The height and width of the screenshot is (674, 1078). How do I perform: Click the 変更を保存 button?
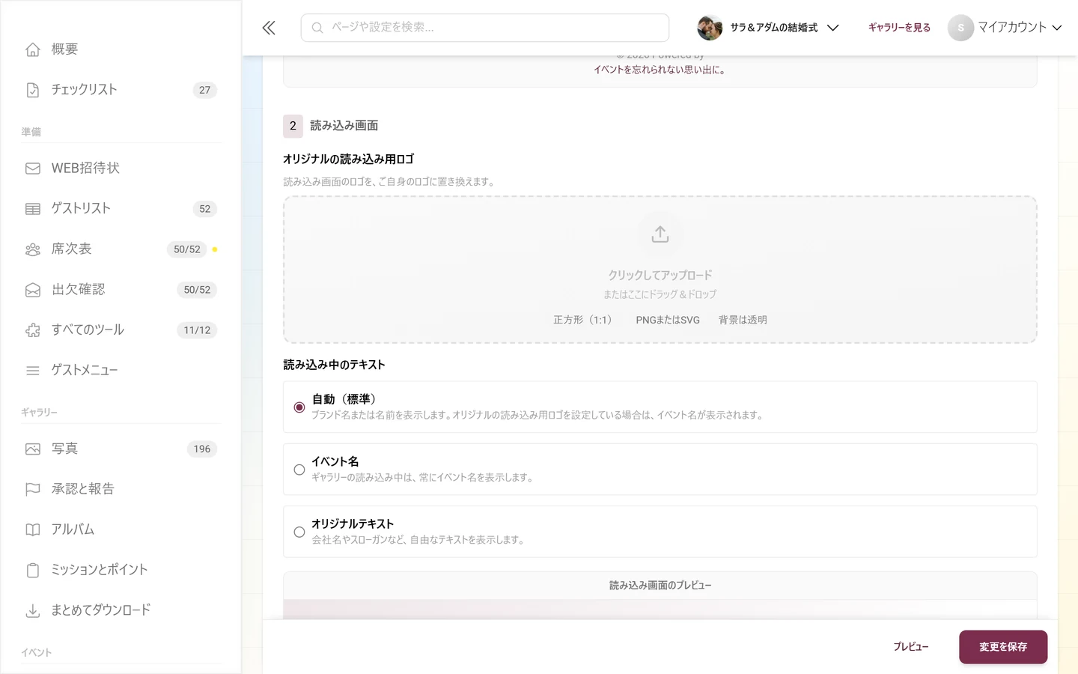pyautogui.click(x=1003, y=647)
